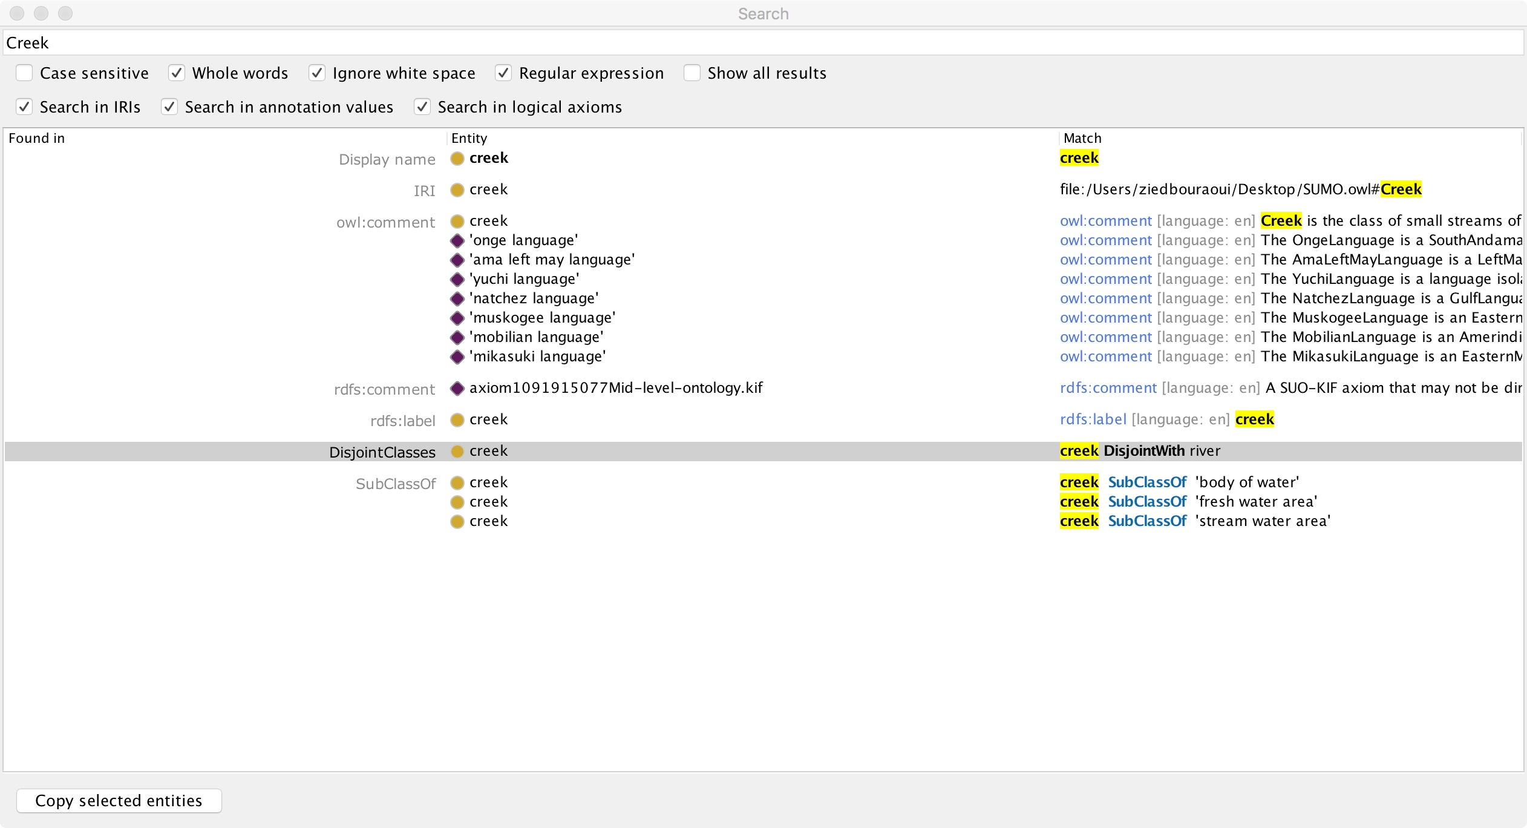Select the 'ama left may language' entity
Viewport: 1527px width, 828px height.
pyautogui.click(x=552, y=260)
